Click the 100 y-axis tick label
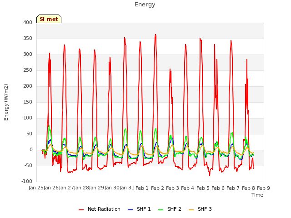 (x=28, y=118)
